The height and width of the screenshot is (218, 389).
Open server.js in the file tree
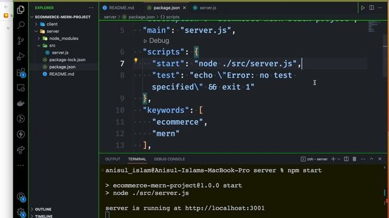pos(60,53)
